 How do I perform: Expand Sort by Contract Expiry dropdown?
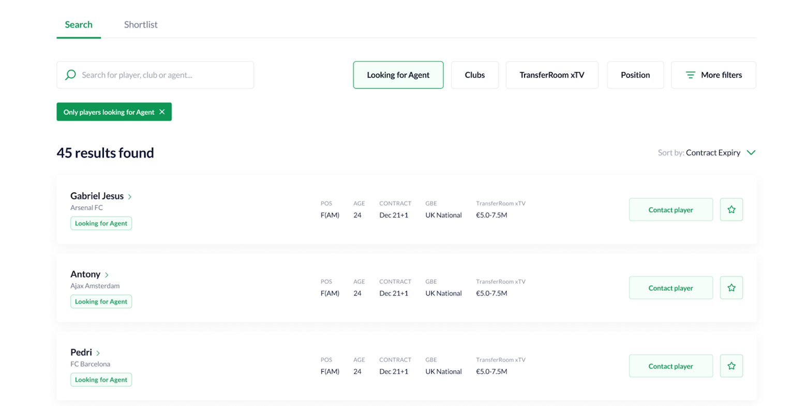(x=751, y=153)
